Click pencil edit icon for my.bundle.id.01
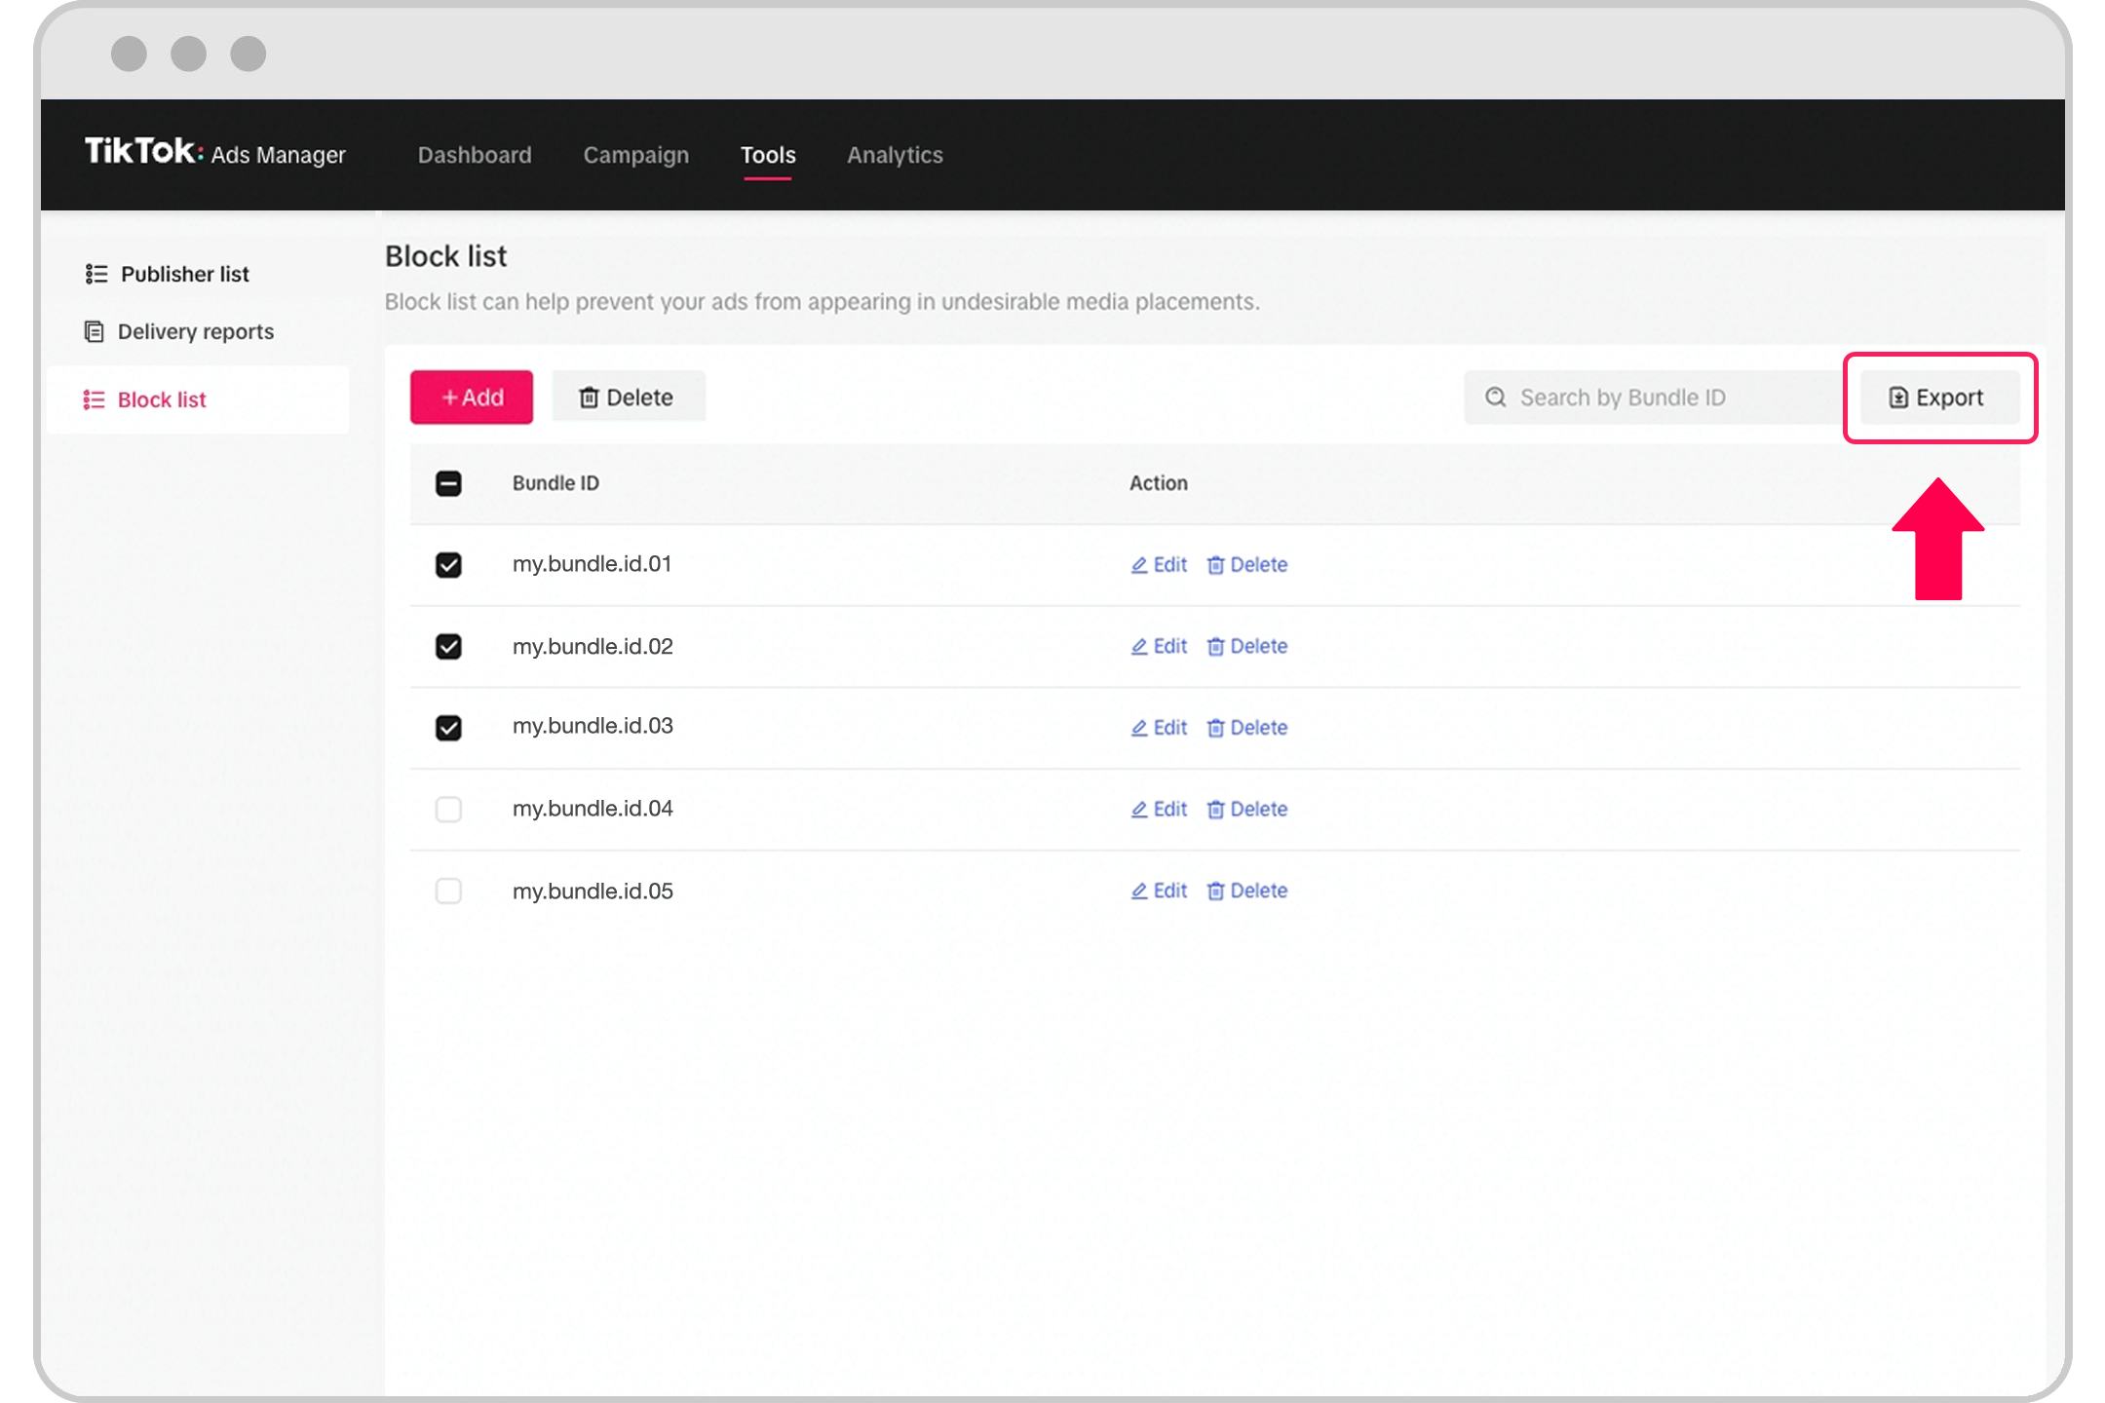The height and width of the screenshot is (1403, 2105). pyautogui.click(x=1138, y=565)
